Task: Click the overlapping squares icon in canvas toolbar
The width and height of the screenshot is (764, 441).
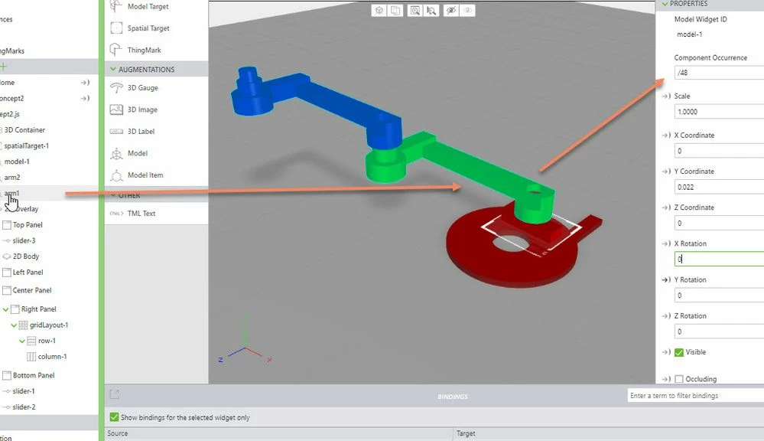Action: [395, 10]
